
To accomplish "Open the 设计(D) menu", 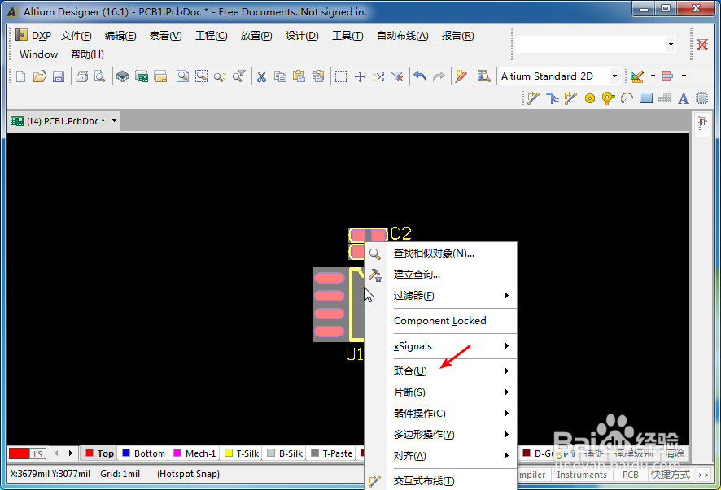I will (302, 36).
